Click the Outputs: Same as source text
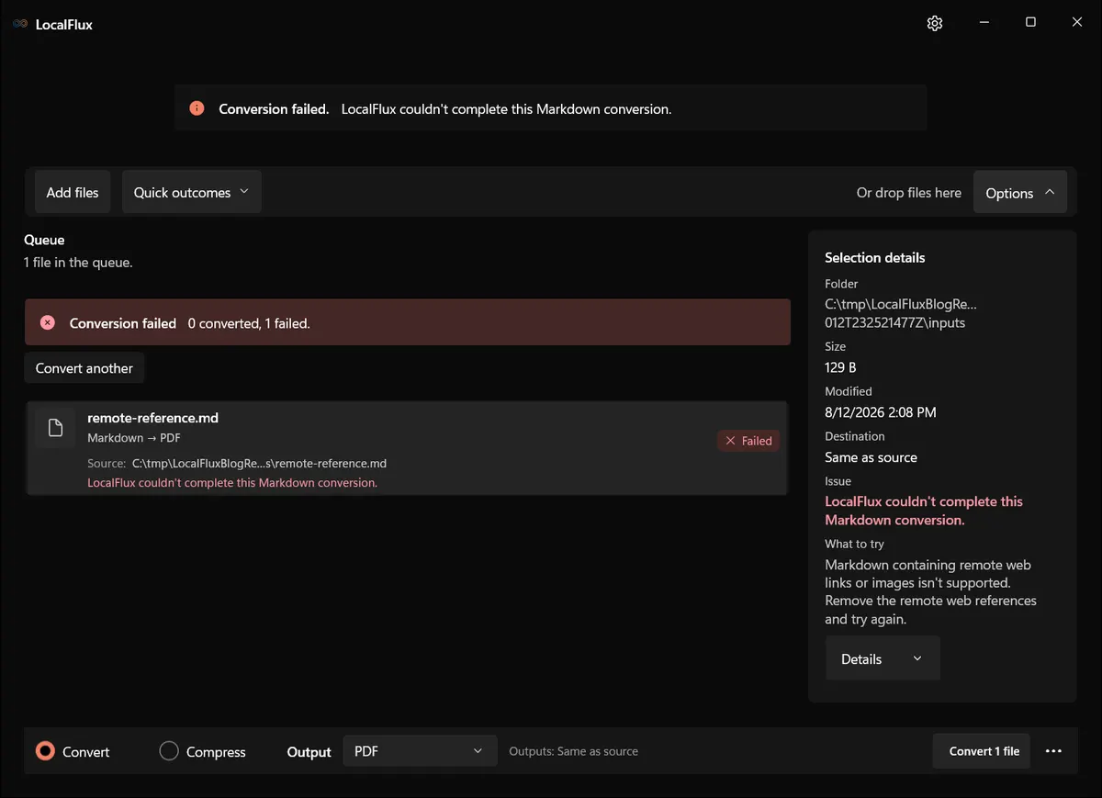The image size is (1102, 798). 574,751
